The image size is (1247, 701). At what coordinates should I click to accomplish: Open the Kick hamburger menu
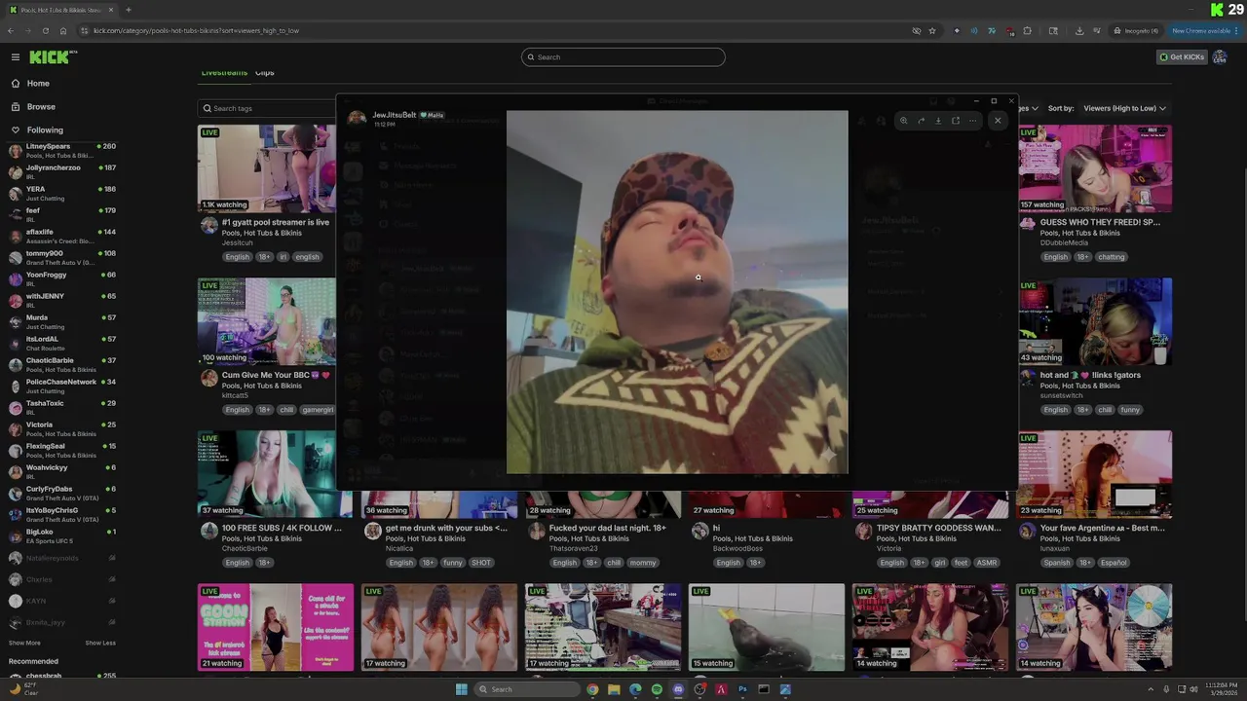coord(16,57)
